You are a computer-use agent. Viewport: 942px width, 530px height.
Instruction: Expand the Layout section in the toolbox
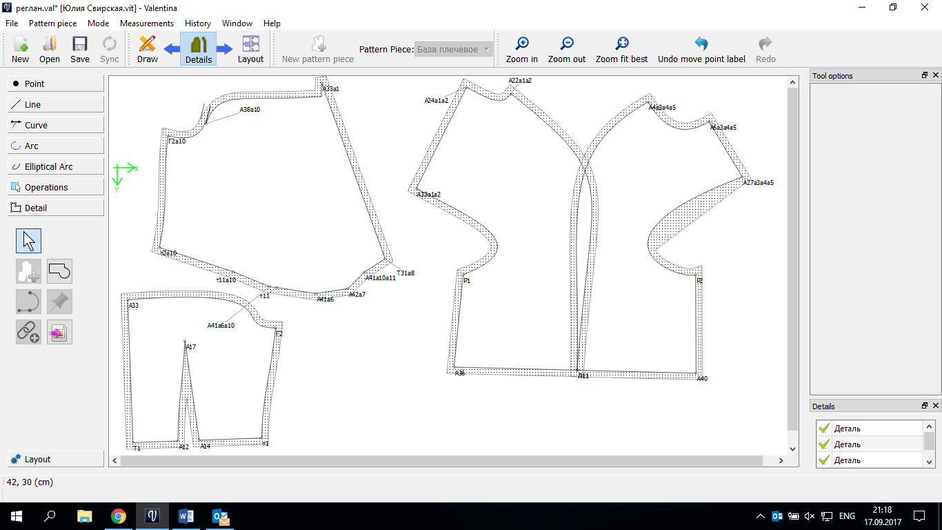(x=56, y=459)
